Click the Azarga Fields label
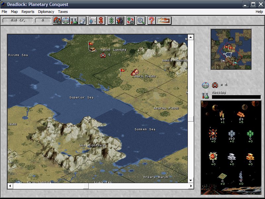 pyautogui.click(x=166, y=108)
